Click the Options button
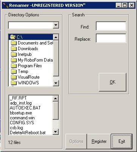 coord(76,141)
